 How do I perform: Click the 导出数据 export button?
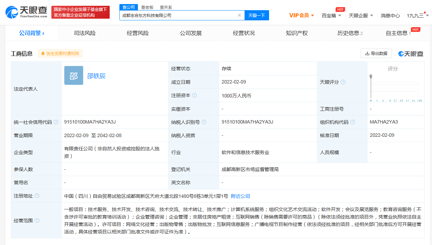pos(376,53)
